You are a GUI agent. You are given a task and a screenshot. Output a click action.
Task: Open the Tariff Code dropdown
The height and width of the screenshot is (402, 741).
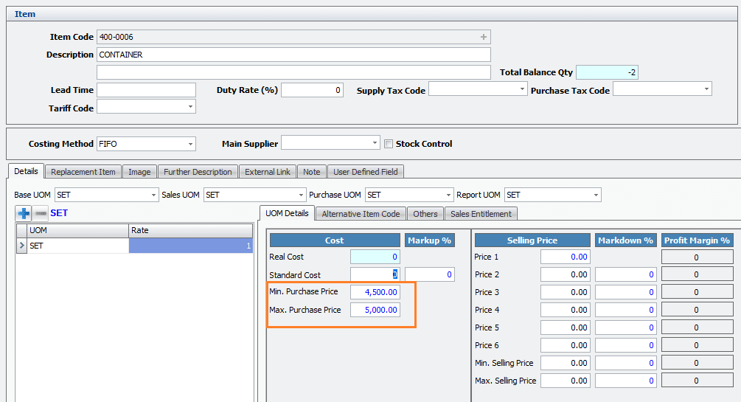pyautogui.click(x=190, y=107)
